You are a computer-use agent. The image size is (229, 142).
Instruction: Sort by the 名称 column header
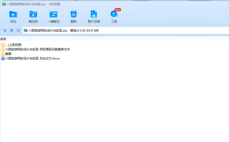tap(3, 39)
